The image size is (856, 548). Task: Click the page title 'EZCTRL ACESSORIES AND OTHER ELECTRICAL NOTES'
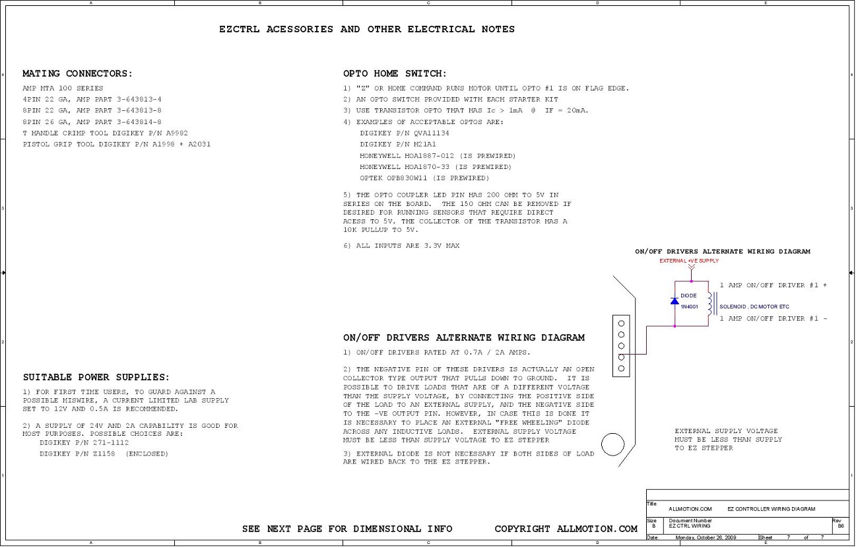click(x=367, y=29)
